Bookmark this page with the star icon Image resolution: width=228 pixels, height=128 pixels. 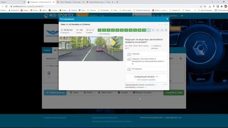coord(205,6)
